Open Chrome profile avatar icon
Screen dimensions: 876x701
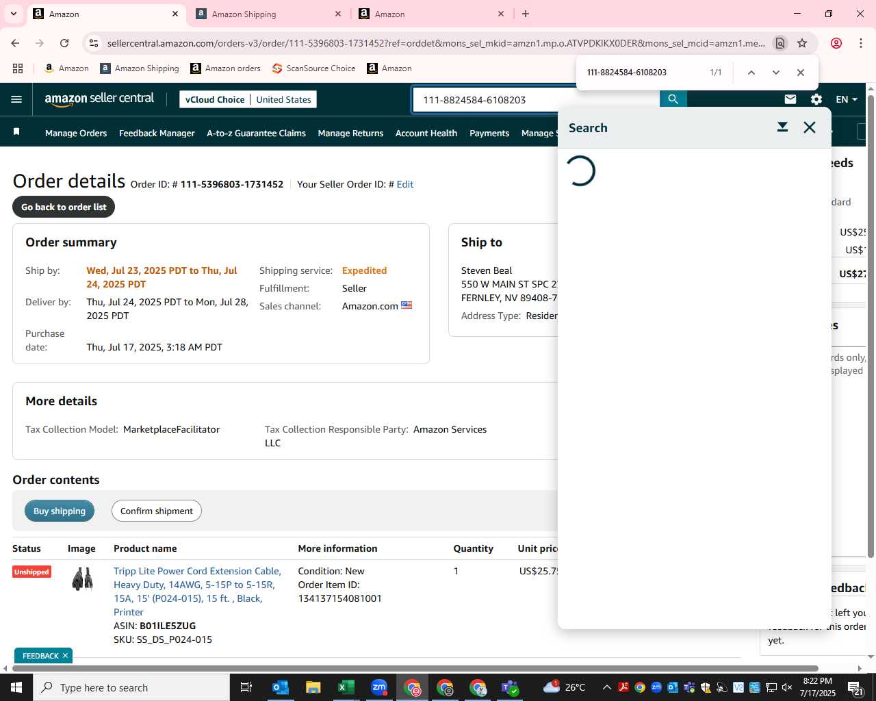click(836, 43)
